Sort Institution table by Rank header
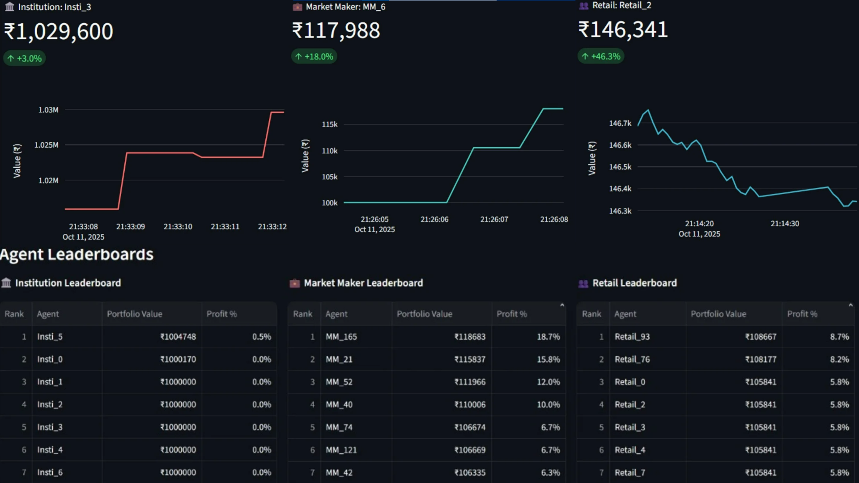Screen dimensions: 859x483 [14, 314]
